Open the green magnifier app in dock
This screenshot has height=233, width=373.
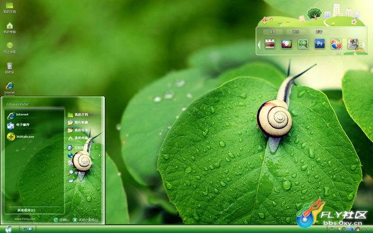[x=303, y=44]
